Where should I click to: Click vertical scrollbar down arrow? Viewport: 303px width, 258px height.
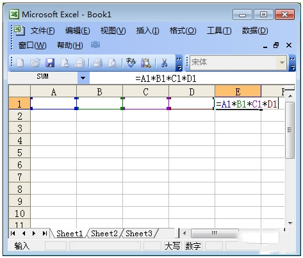[x=290, y=223]
